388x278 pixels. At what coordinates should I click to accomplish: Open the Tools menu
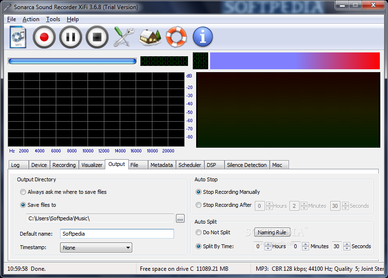pos(53,19)
